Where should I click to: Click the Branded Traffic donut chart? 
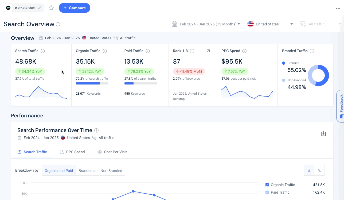pyautogui.click(x=318, y=75)
